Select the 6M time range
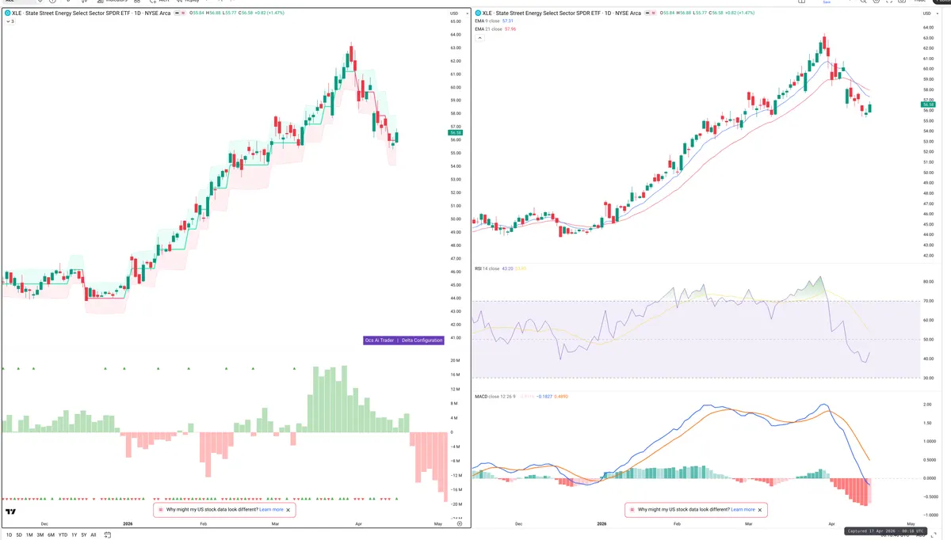The height and width of the screenshot is (540, 951). tap(51, 535)
